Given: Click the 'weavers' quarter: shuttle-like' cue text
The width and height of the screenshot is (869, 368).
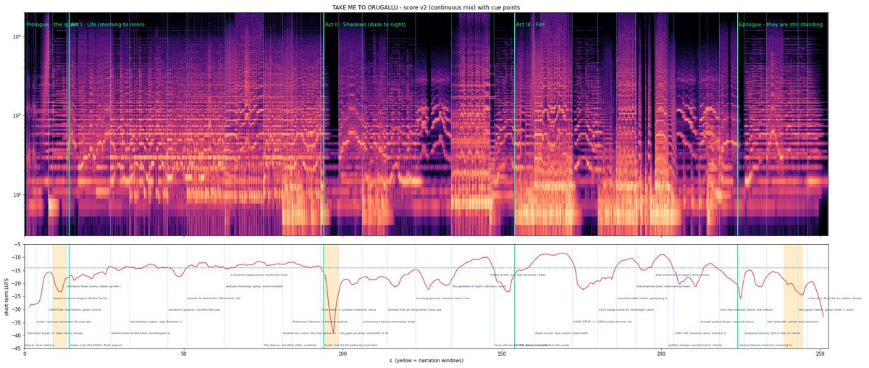Looking at the screenshot, I should [x=195, y=310].
